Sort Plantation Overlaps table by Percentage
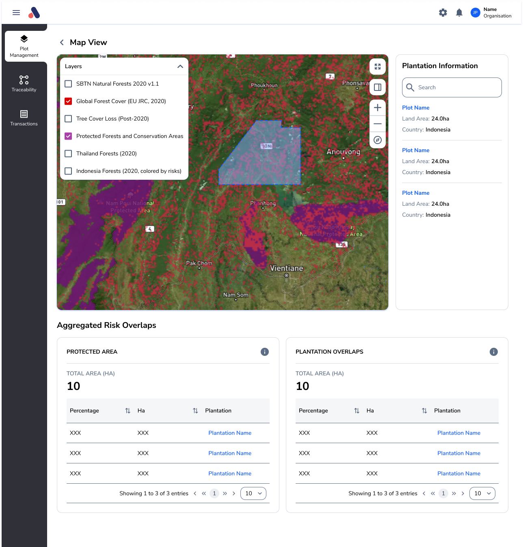The width and height of the screenshot is (523, 547). point(357,411)
